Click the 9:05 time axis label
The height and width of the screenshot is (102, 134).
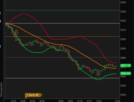[70, 101]
